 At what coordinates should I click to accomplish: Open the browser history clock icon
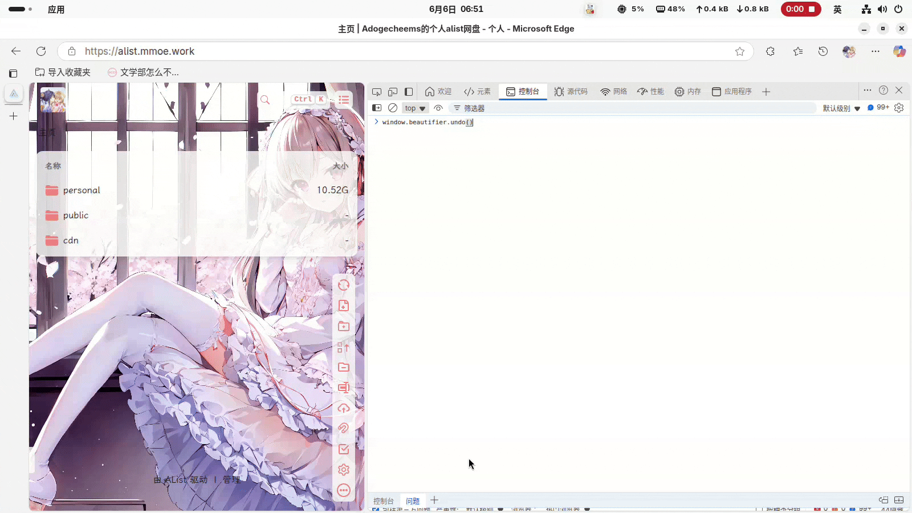point(823,51)
